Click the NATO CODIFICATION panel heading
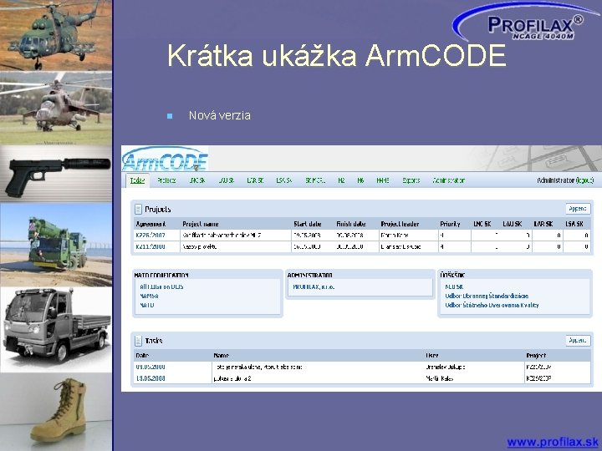 coord(161,276)
